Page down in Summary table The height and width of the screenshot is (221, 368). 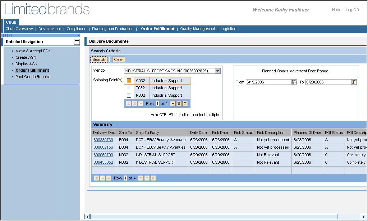pyautogui.click(x=147, y=178)
